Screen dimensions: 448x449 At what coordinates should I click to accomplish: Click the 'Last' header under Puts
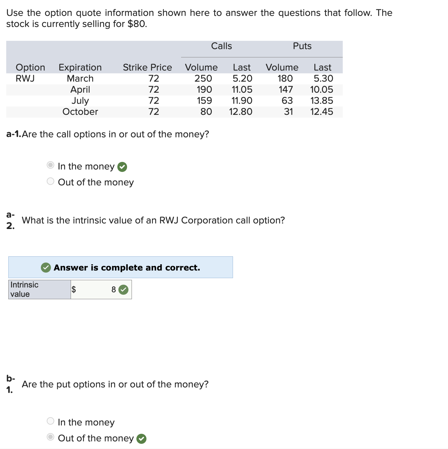click(x=322, y=67)
